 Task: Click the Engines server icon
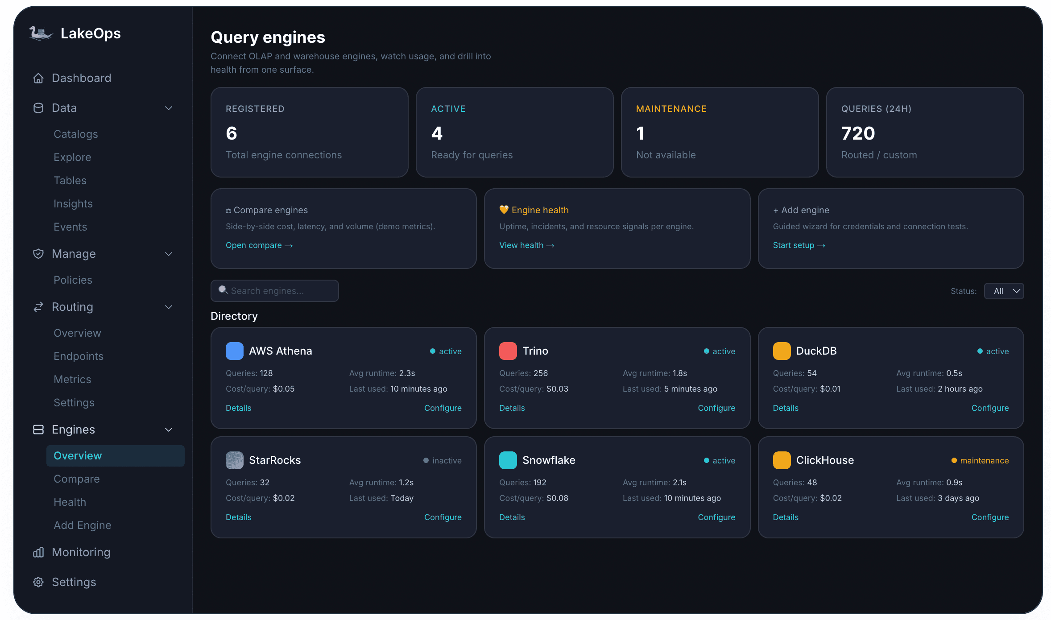(x=38, y=430)
